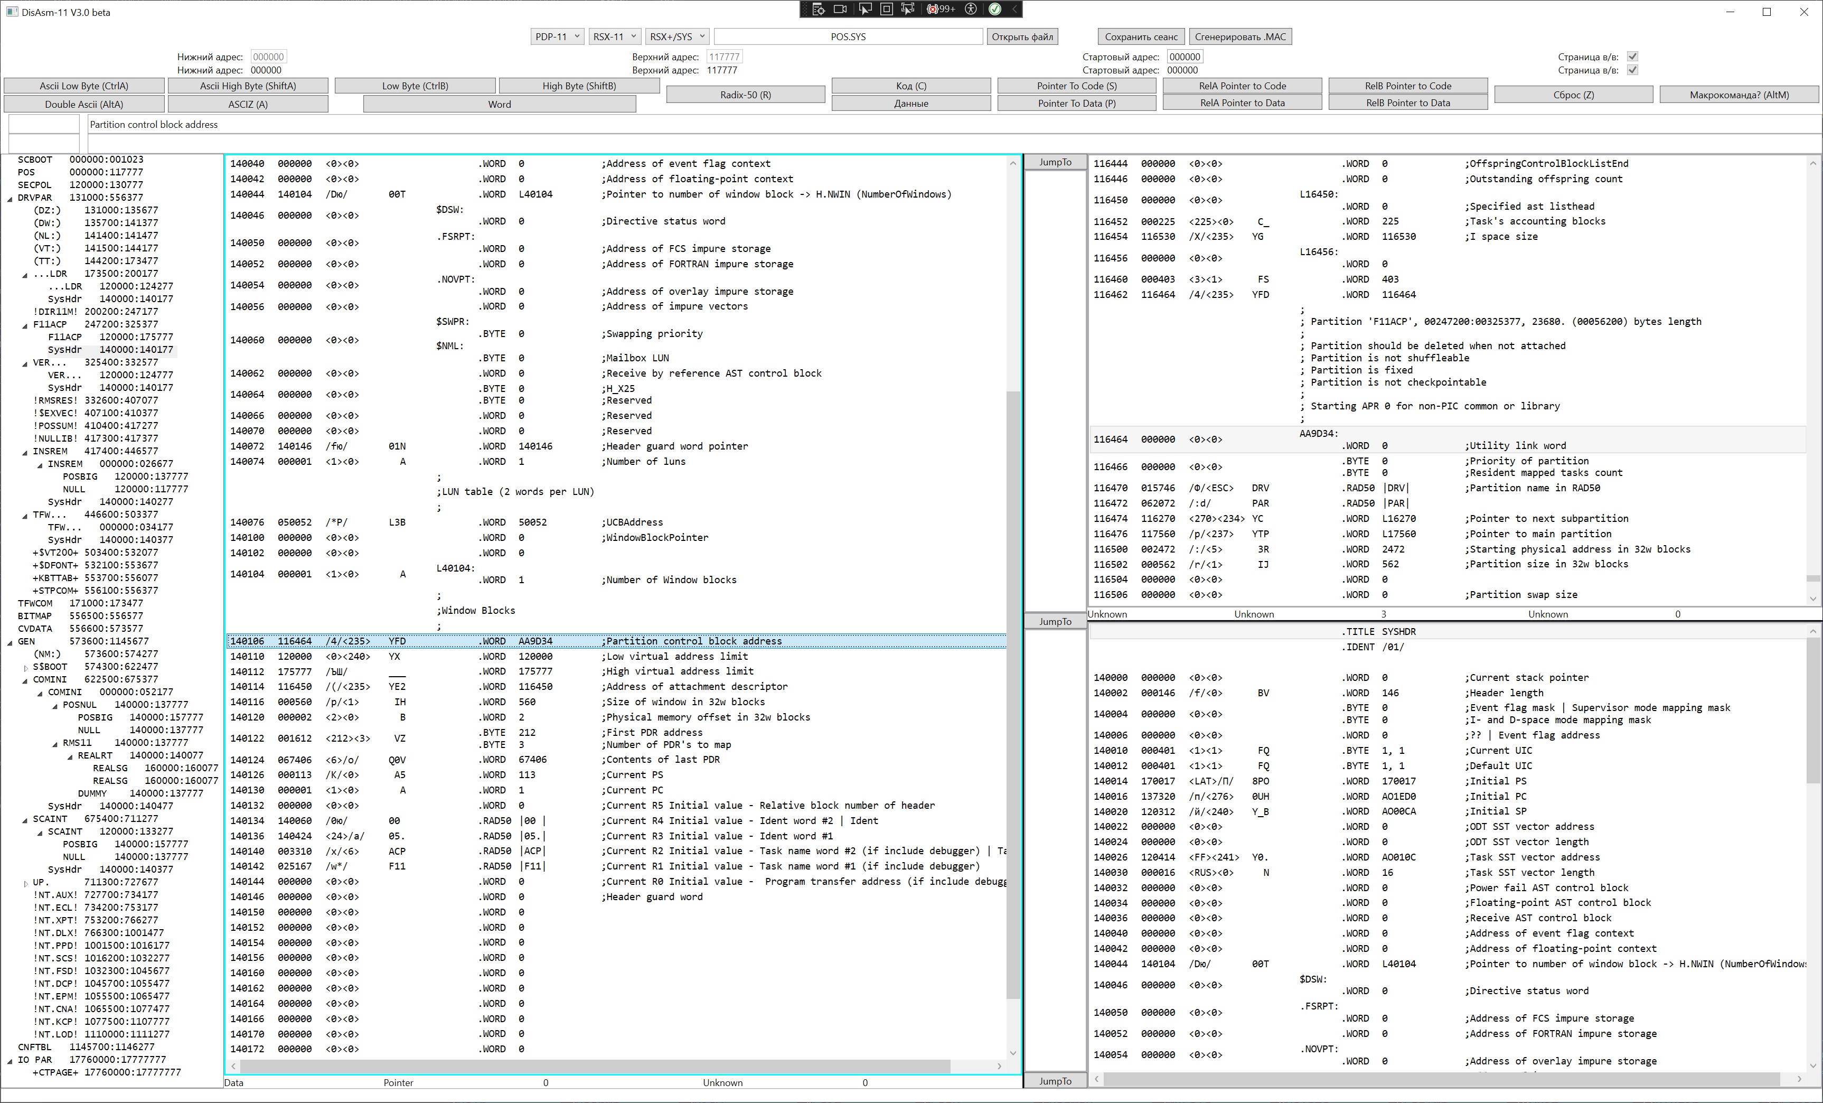This screenshot has width=1823, height=1103.
Task: Toggle Display Layout Adorners icon
Action: (x=886, y=9)
